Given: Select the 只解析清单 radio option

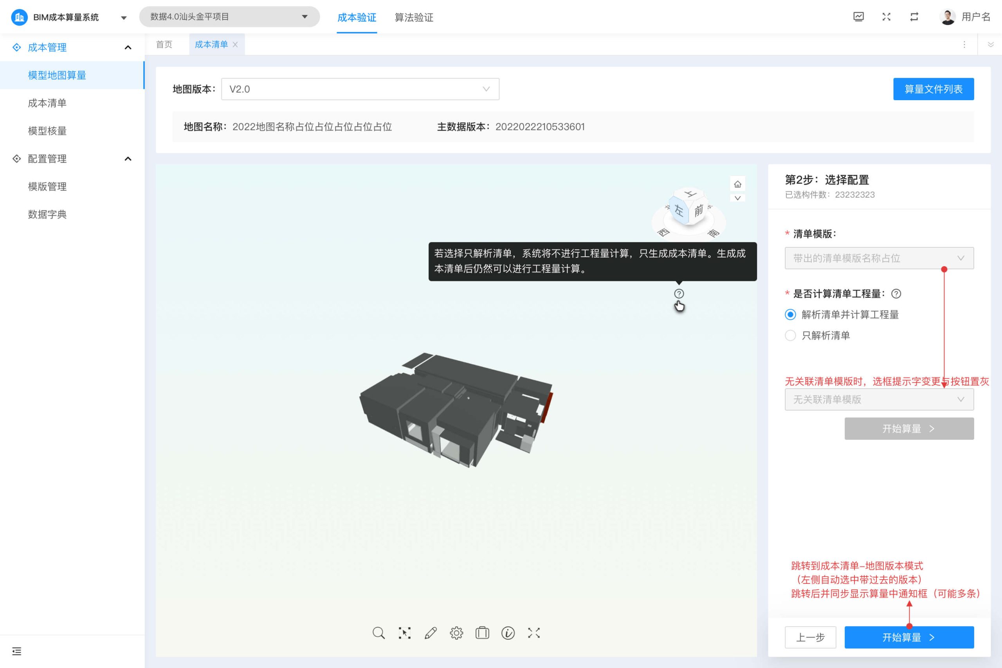Looking at the screenshot, I should click(x=790, y=336).
